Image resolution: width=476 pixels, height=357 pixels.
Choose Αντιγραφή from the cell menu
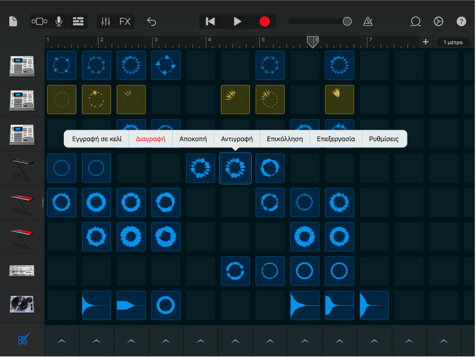click(x=237, y=139)
